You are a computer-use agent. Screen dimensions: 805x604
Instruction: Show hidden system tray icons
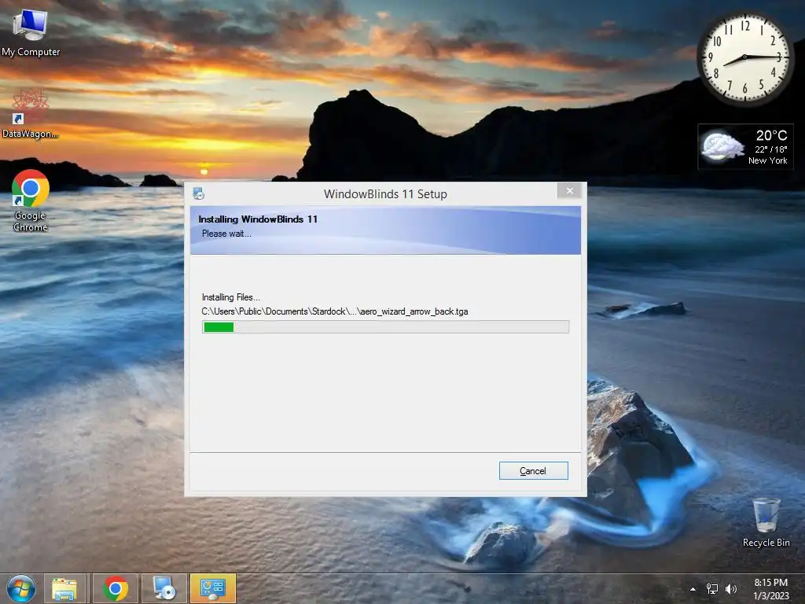[693, 589]
